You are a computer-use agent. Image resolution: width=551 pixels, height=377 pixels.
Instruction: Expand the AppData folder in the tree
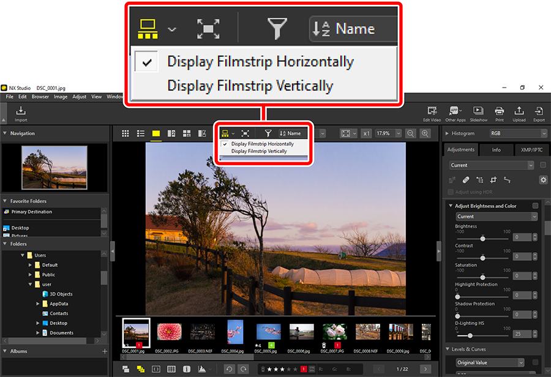pyautogui.click(x=37, y=304)
